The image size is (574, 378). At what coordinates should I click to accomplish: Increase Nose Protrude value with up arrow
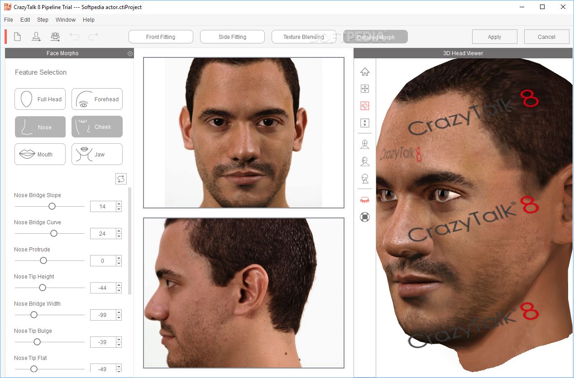point(119,258)
